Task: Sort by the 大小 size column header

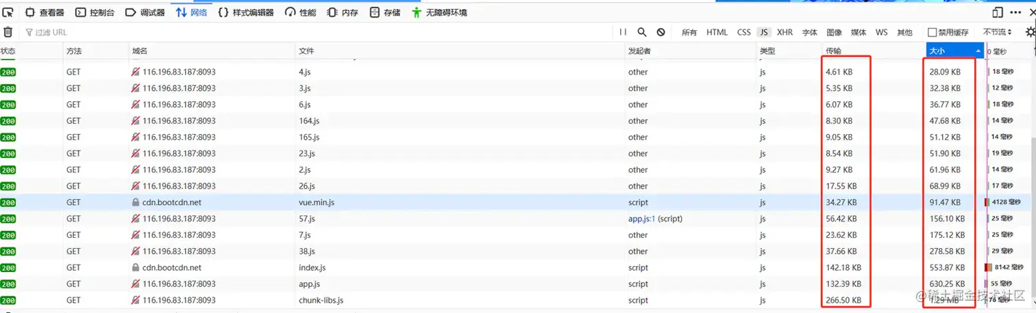Action: pyautogui.click(x=955, y=51)
